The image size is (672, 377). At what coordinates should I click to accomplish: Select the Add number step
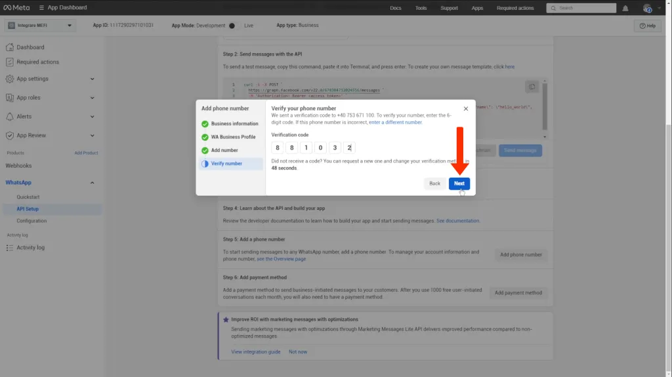[230, 150]
